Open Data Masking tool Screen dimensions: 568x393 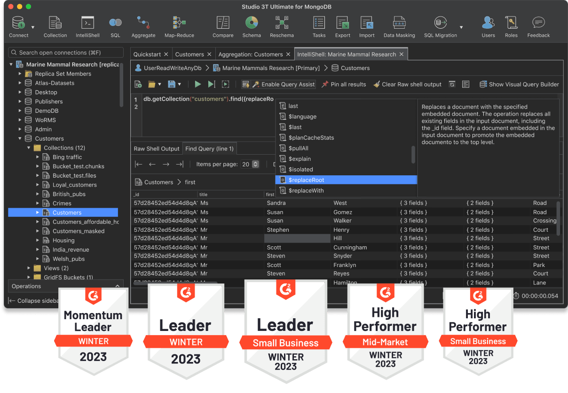pos(399,27)
